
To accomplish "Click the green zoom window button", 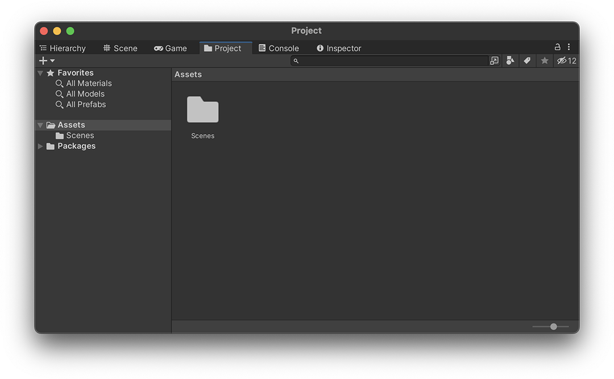I will pos(70,31).
